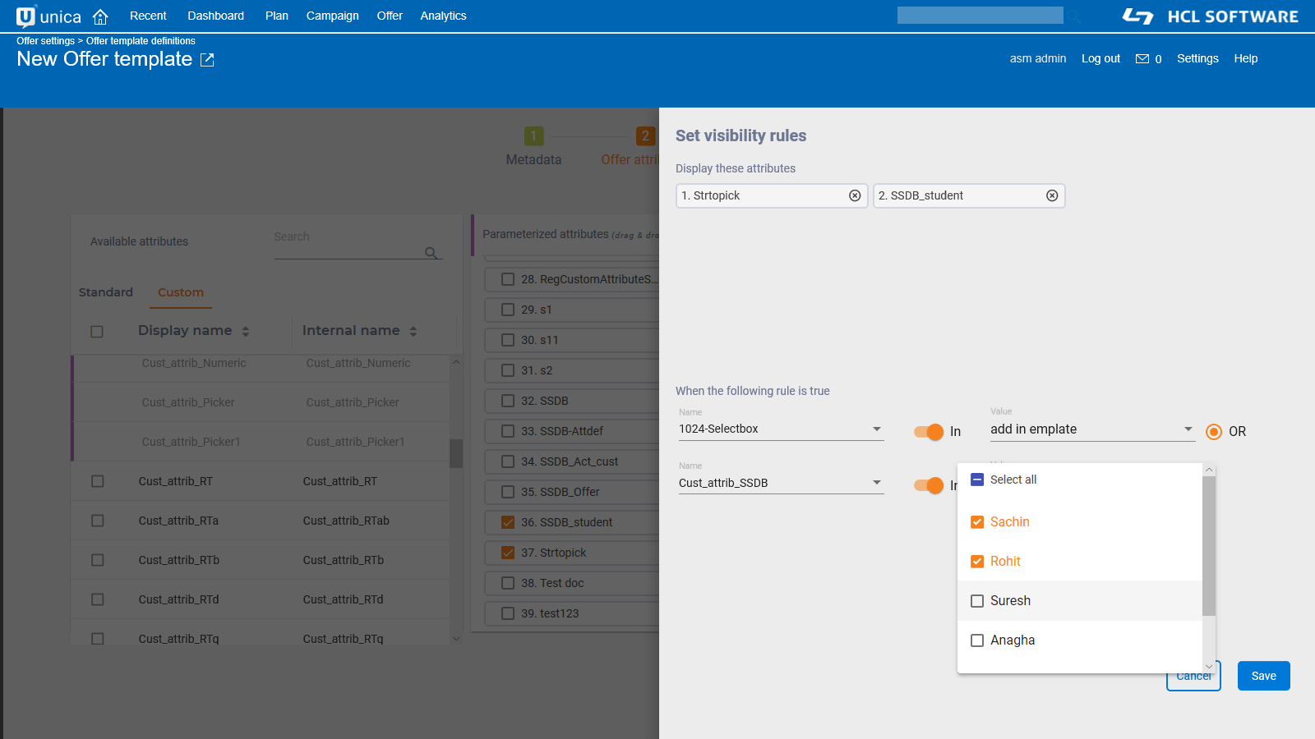Remove SSDB_student attribute with X icon
This screenshot has height=739, width=1315.
(x=1052, y=195)
